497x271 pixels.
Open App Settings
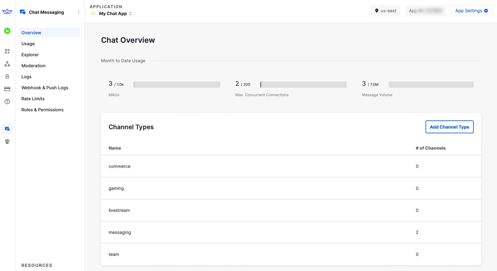(x=472, y=11)
